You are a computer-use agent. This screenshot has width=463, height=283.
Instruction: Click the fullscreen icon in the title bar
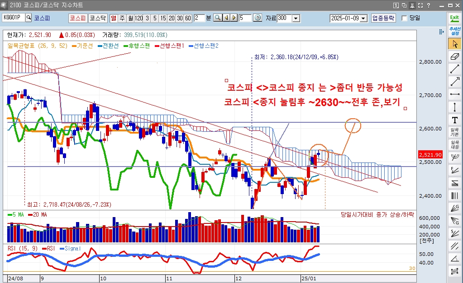pos(420,5)
